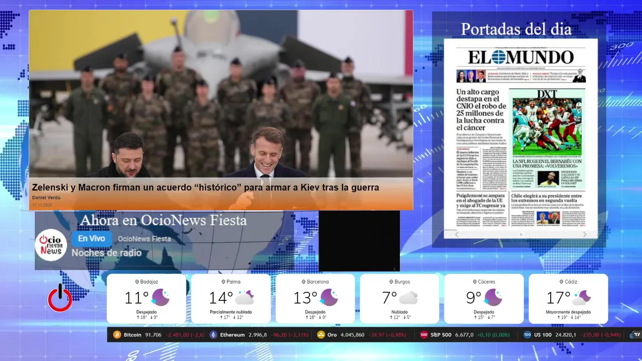The height and width of the screenshot is (361, 642).
Task: Click the TradingView logo on ticker
Action: click(636, 335)
